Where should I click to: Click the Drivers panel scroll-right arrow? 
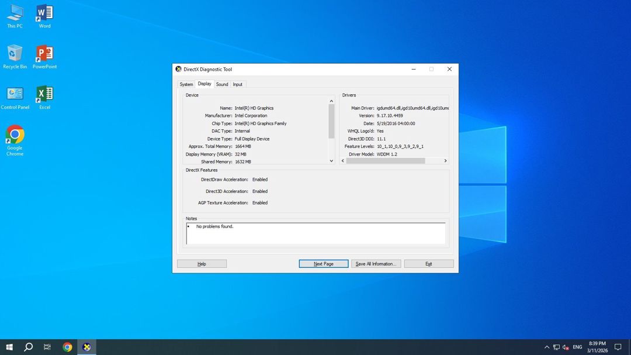pyautogui.click(x=445, y=161)
